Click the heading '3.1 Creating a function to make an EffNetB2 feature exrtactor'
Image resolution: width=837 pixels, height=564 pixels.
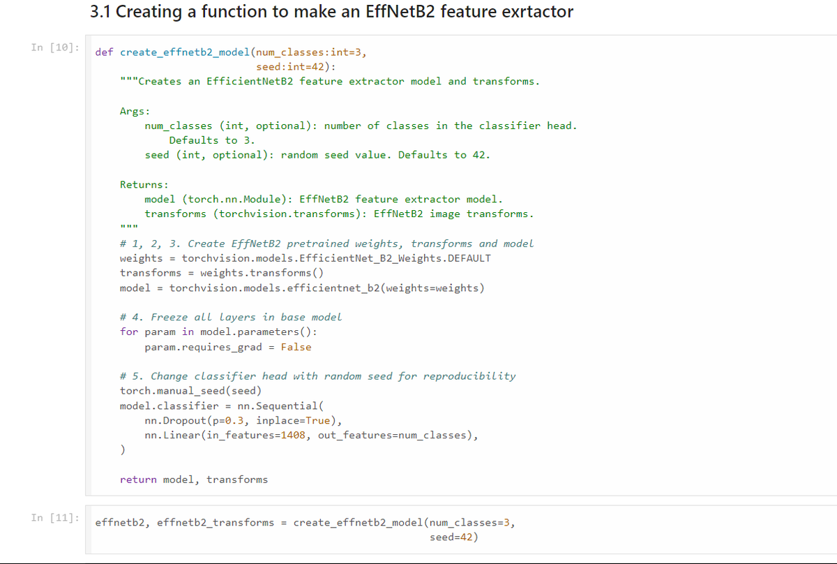pyautogui.click(x=332, y=12)
